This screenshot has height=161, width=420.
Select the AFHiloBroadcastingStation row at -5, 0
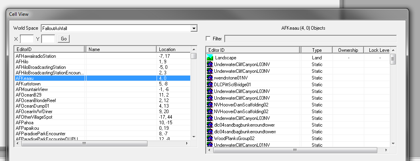point(102,67)
